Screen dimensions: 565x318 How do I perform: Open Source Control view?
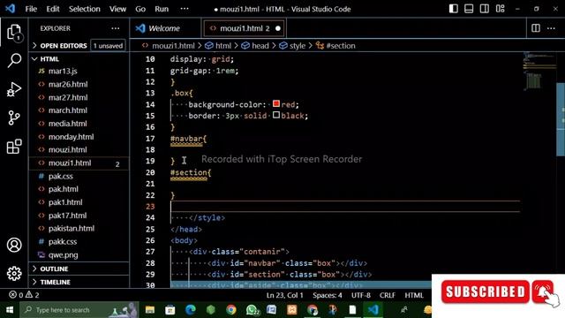click(x=14, y=117)
